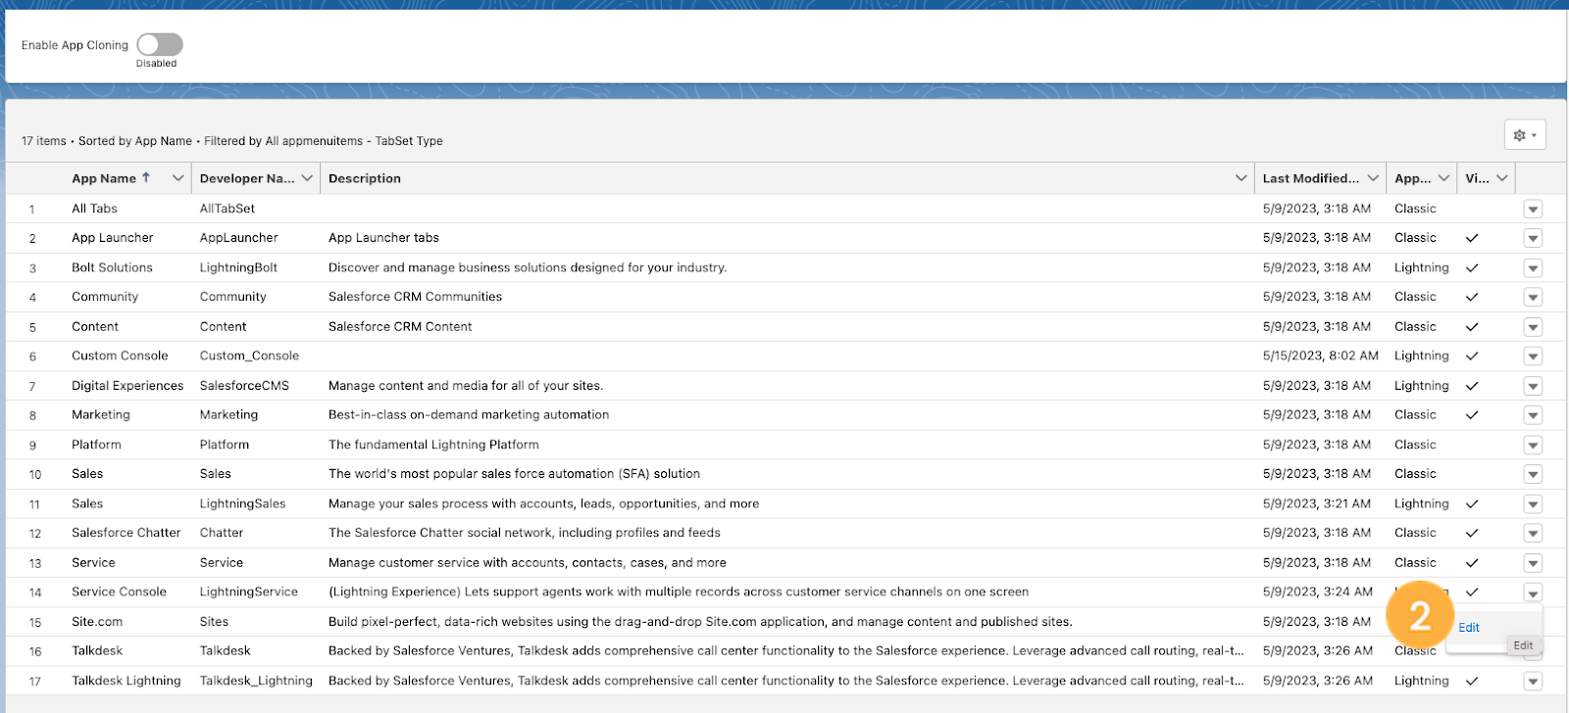This screenshot has width=1569, height=713.
Task: Click the 'Service Console' app name cell
Action: tap(119, 592)
